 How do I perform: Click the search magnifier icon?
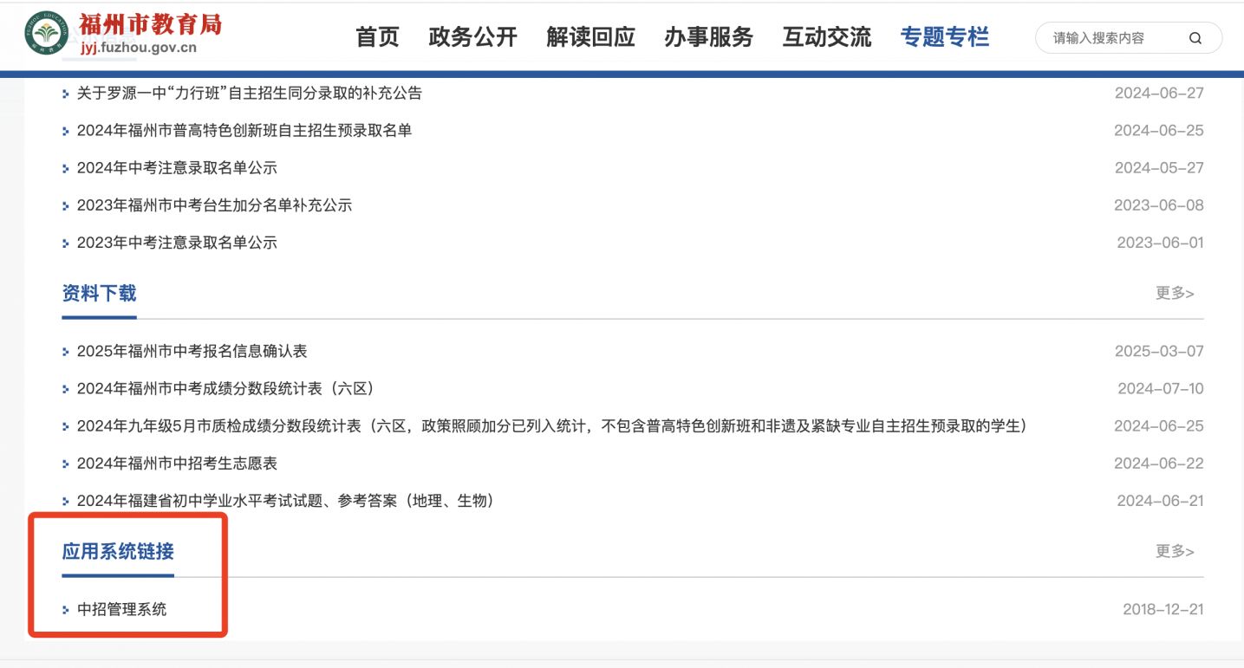[x=1195, y=38]
